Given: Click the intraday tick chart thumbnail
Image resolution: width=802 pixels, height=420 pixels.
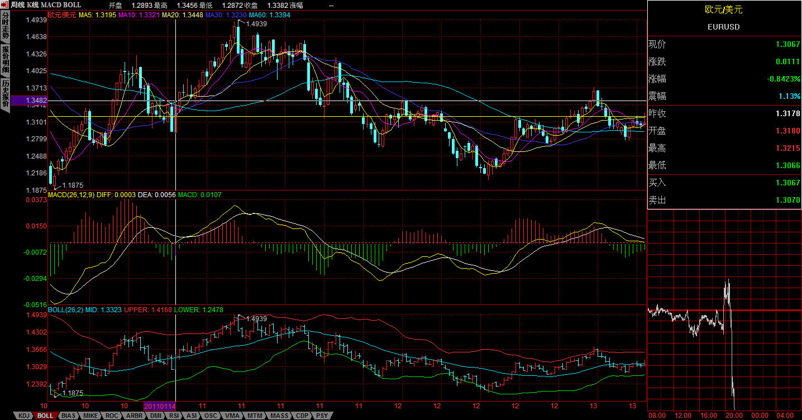Looking at the screenshot, I should pyautogui.click(x=724, y=310).
